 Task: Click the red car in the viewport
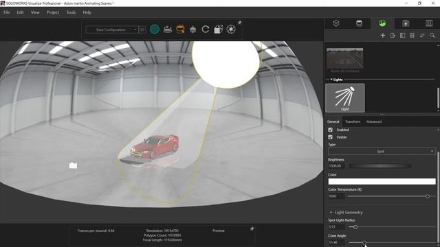click(154, 146)
